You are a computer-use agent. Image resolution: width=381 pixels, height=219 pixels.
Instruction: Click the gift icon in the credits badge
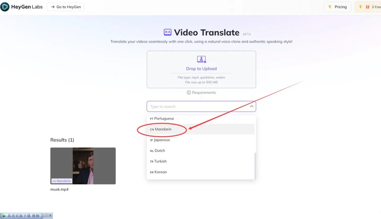click(367, 7)
